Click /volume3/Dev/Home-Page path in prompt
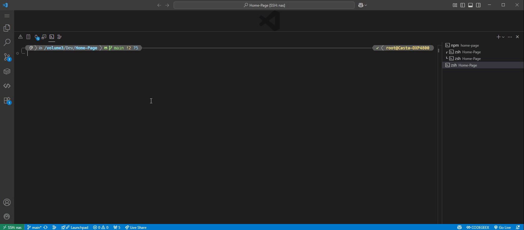This screenshot has width=524, height=230. 71,48
